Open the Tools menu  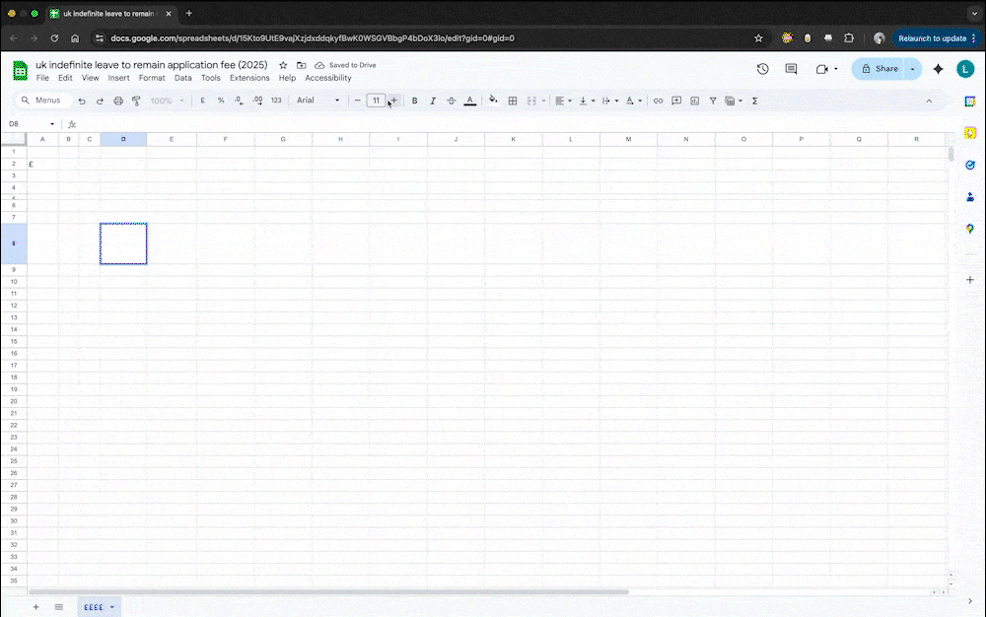click(x=211, y=78)
